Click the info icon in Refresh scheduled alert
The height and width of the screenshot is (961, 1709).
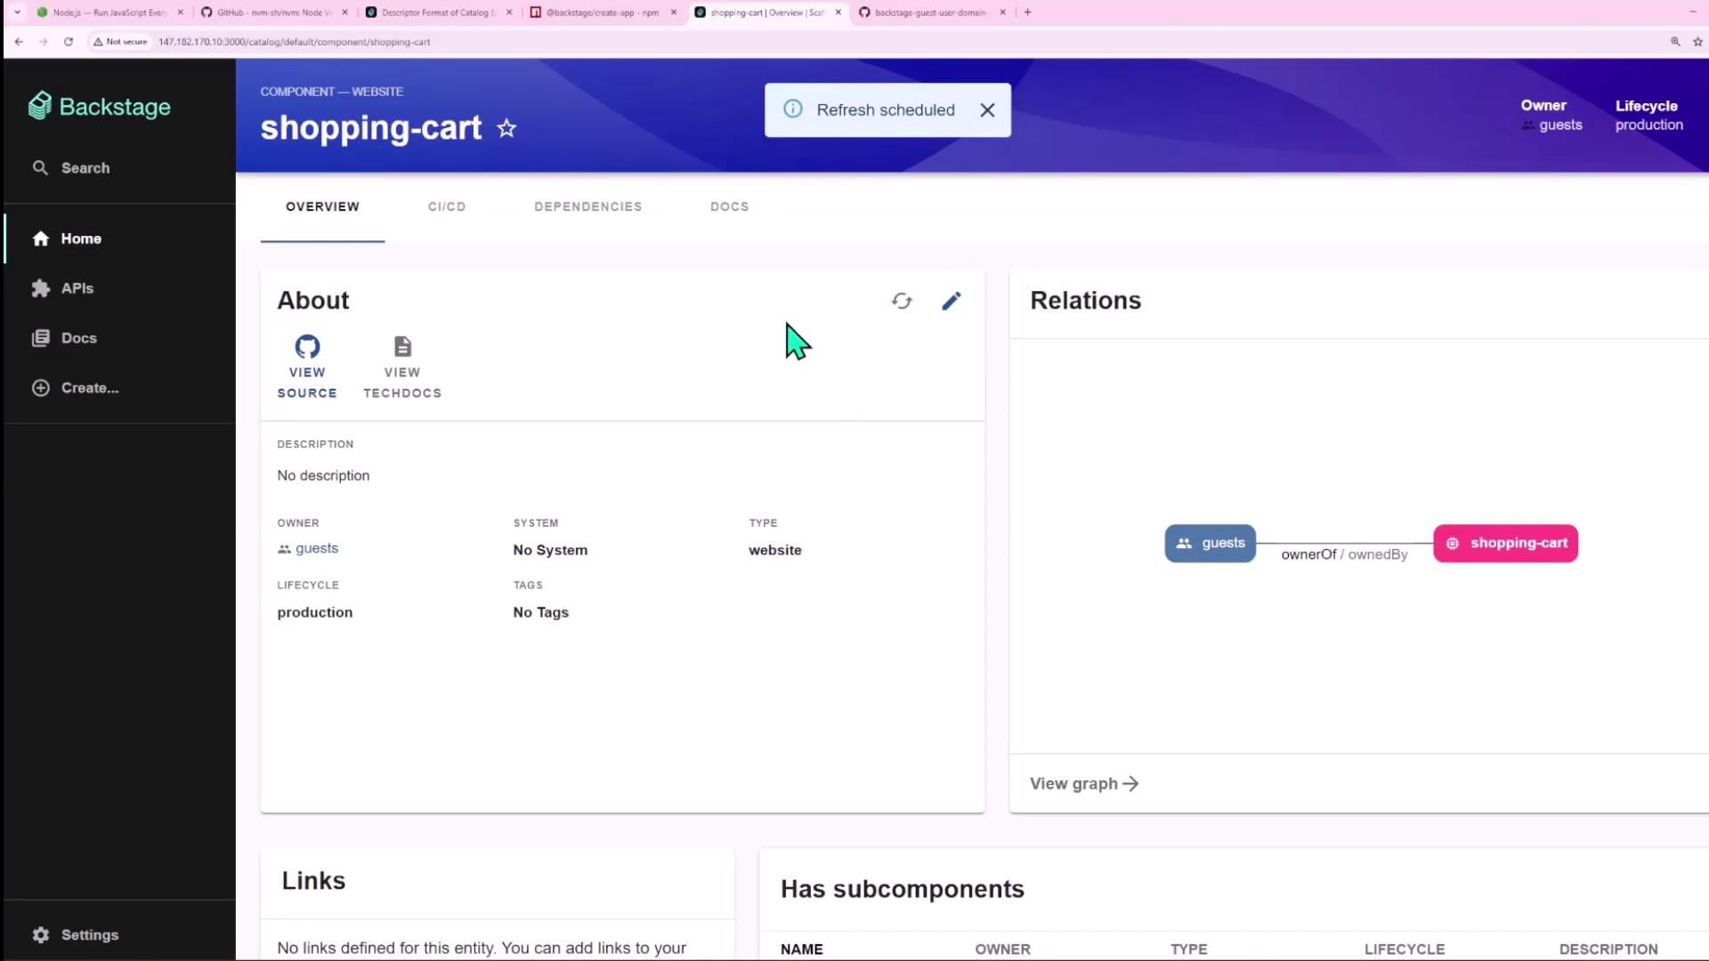click(792, 109)
